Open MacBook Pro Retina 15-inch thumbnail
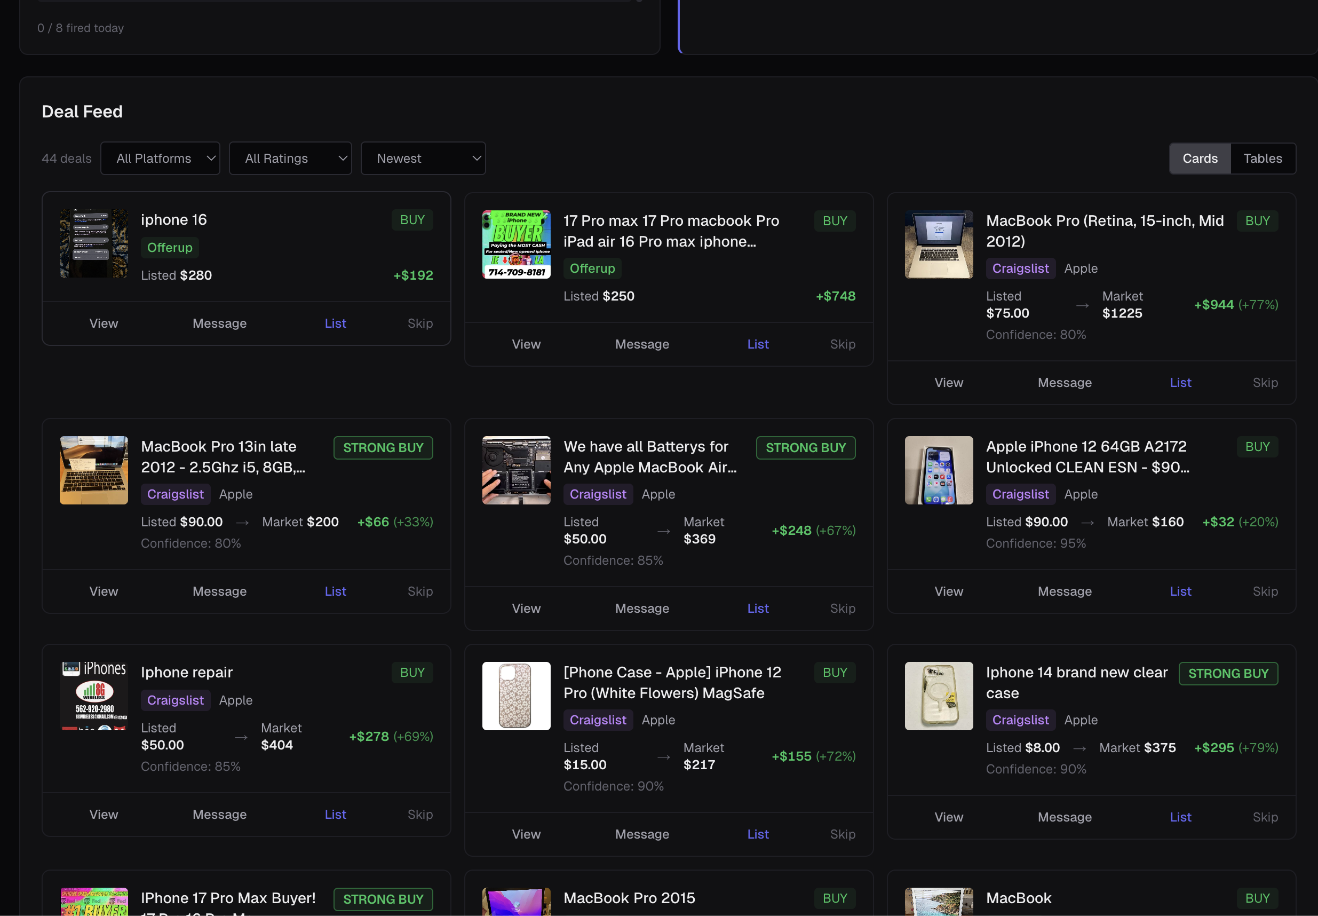The width and height of the screenshot is (1318, 916). [x=939, y=244]
